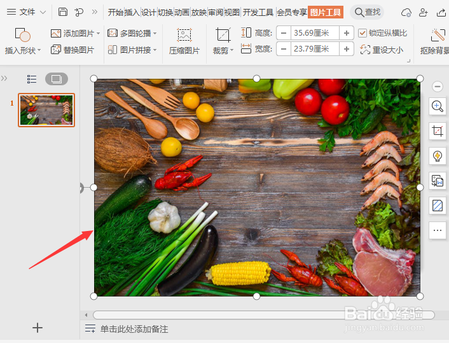Click the picture fill hatch icon
This screenshot has height=343, width=449.
coord(438,206)
